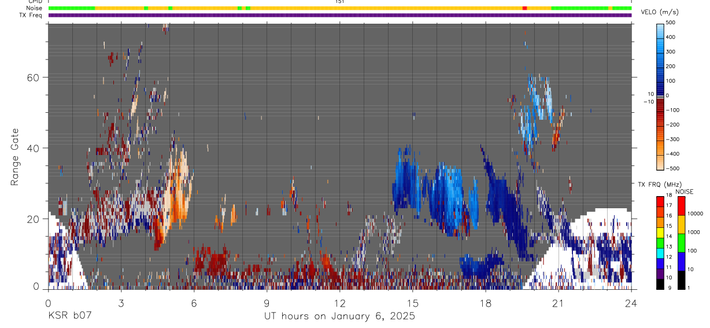The width and height of the screenshot is (710, 328).
Task: Click the VELO (m/s) colorbar title
Action: point(660,12)
